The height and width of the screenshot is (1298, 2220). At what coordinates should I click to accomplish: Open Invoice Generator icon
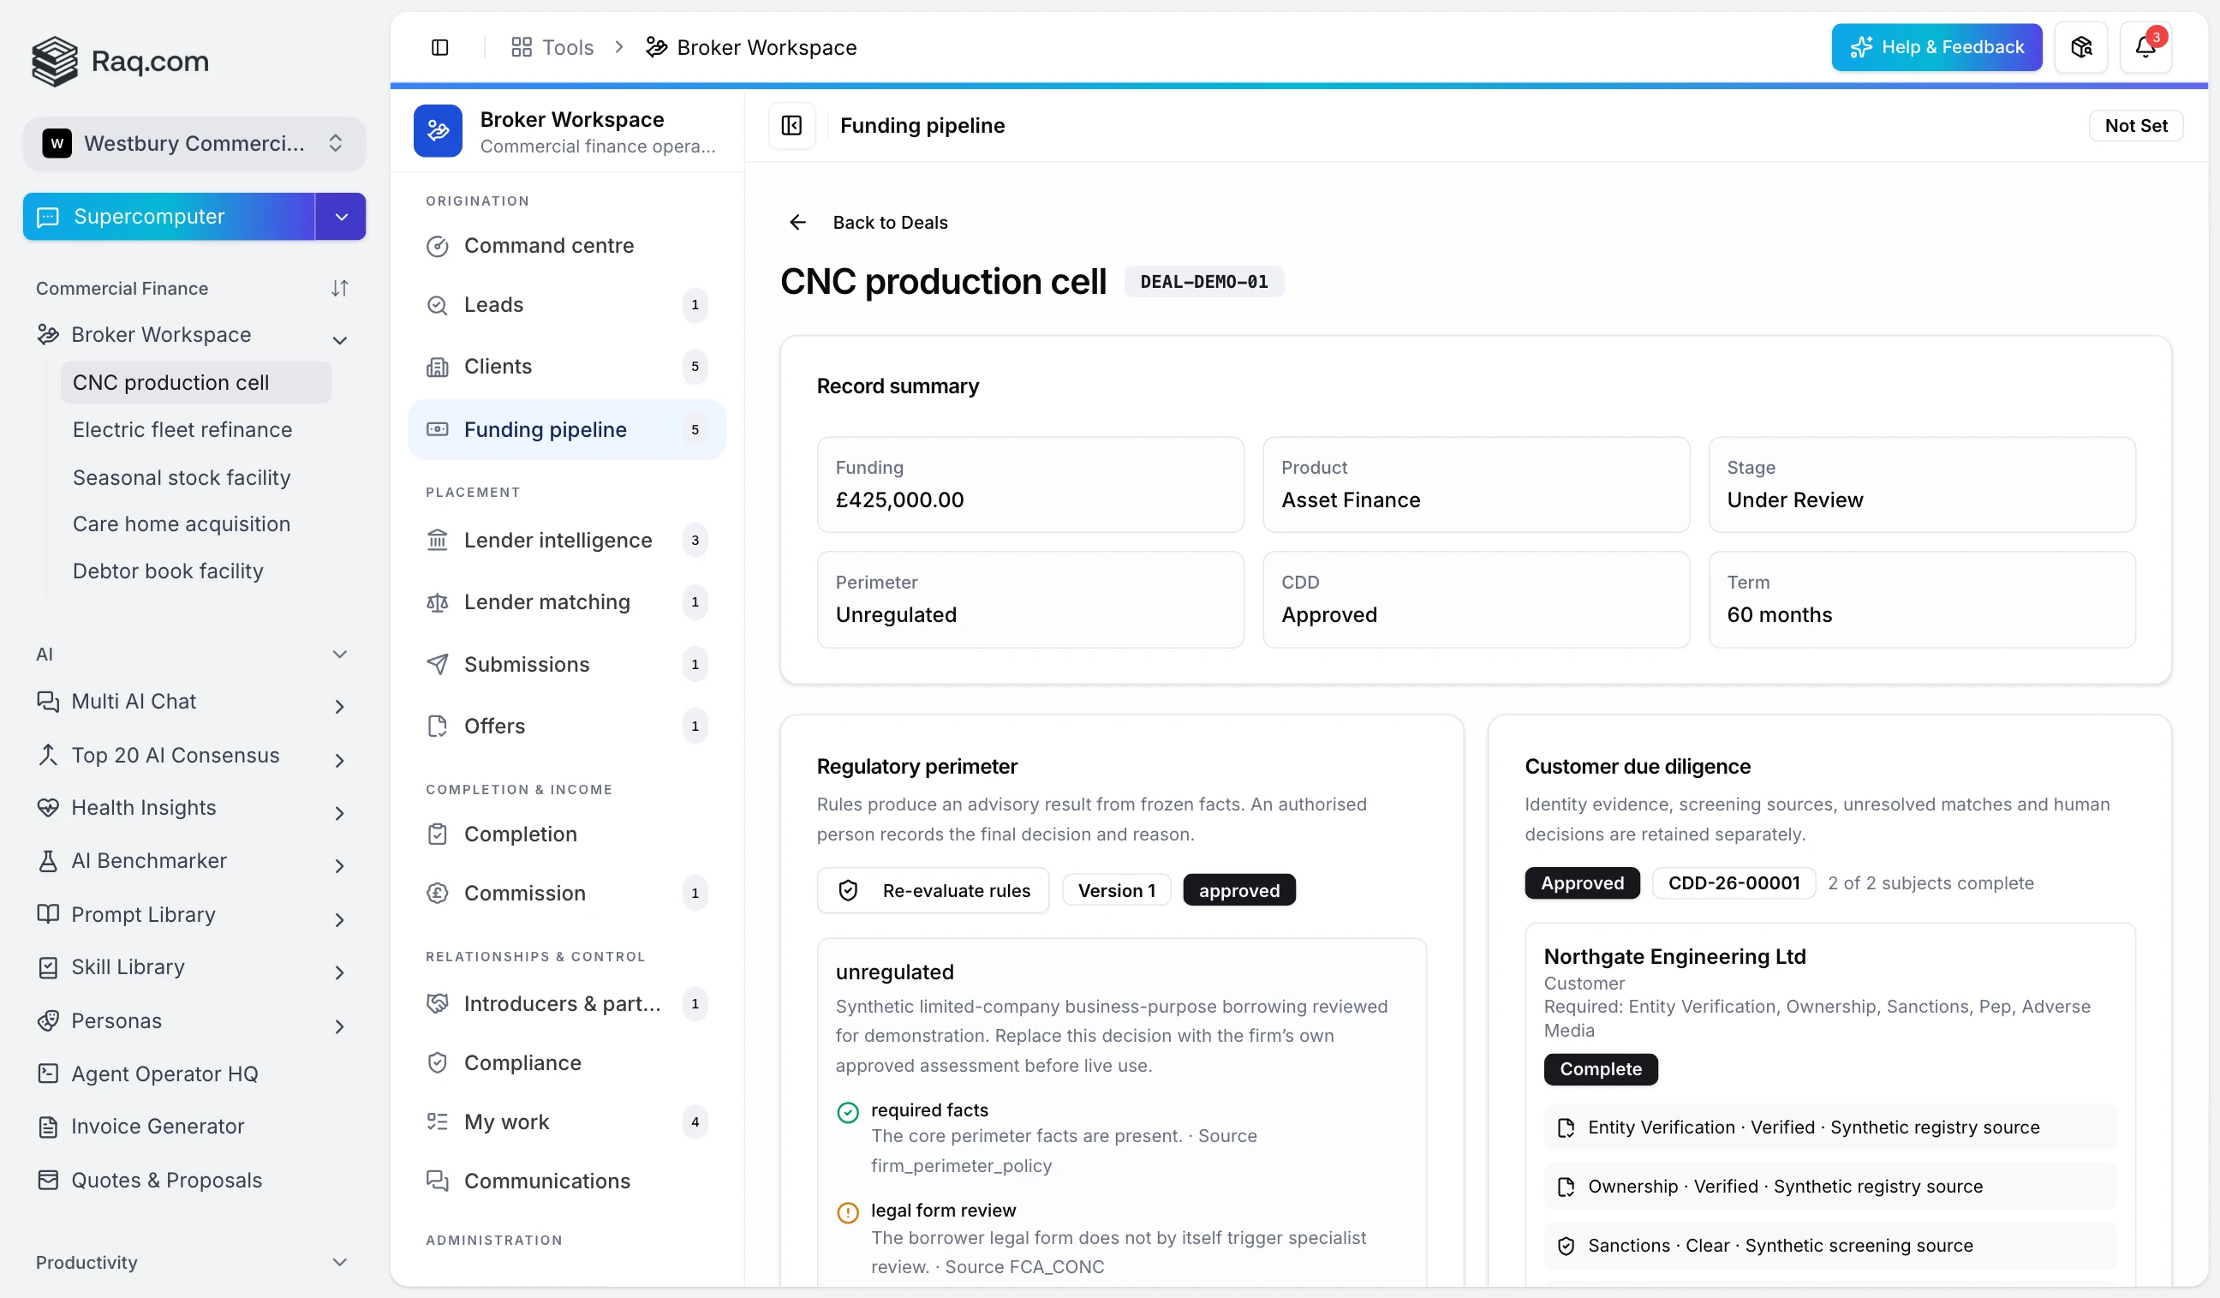[49, 1126]
